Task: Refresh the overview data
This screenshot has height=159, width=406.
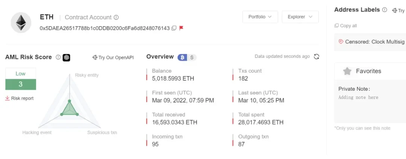Action: [317, 57]
